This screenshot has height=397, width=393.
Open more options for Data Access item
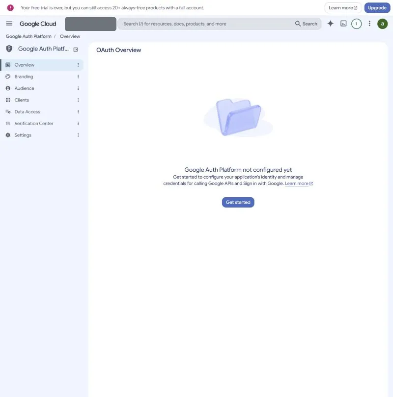[78, 112]
